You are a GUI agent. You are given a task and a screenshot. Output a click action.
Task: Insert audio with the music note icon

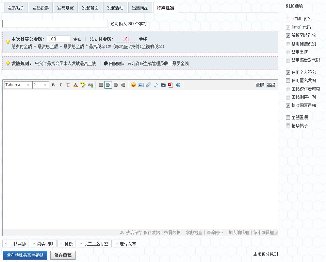[156, 85]
